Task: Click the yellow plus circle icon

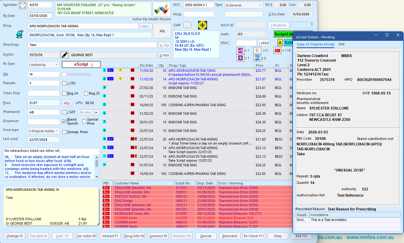Action: 202,25
